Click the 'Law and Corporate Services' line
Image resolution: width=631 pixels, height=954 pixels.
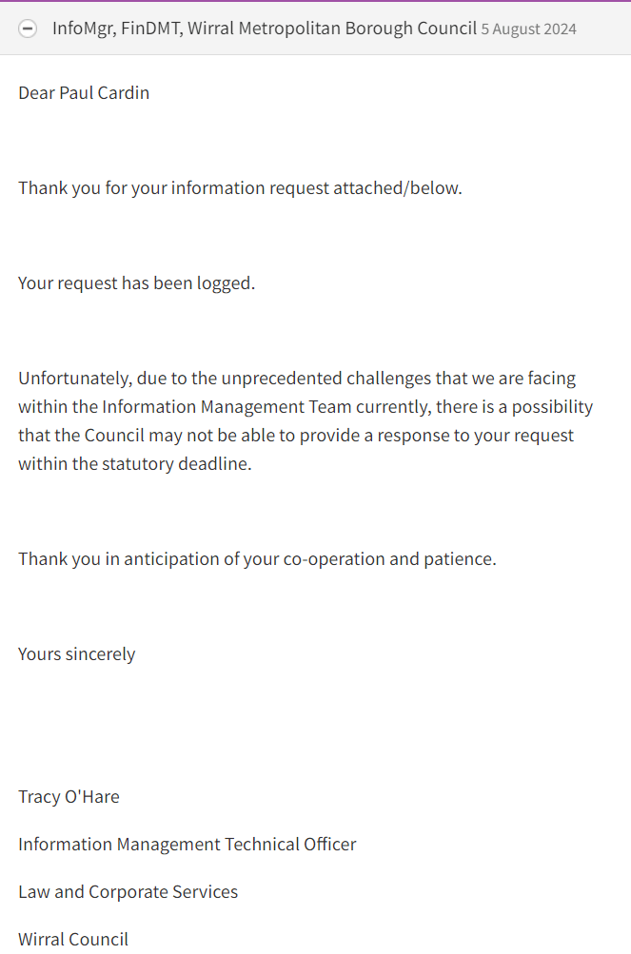click(128, 892)
